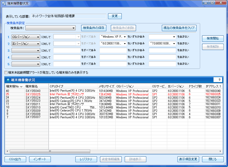Click the 表示している部署 text field
Screen dimensions: 228x167
pyautogui.click(x=69, y=16)
